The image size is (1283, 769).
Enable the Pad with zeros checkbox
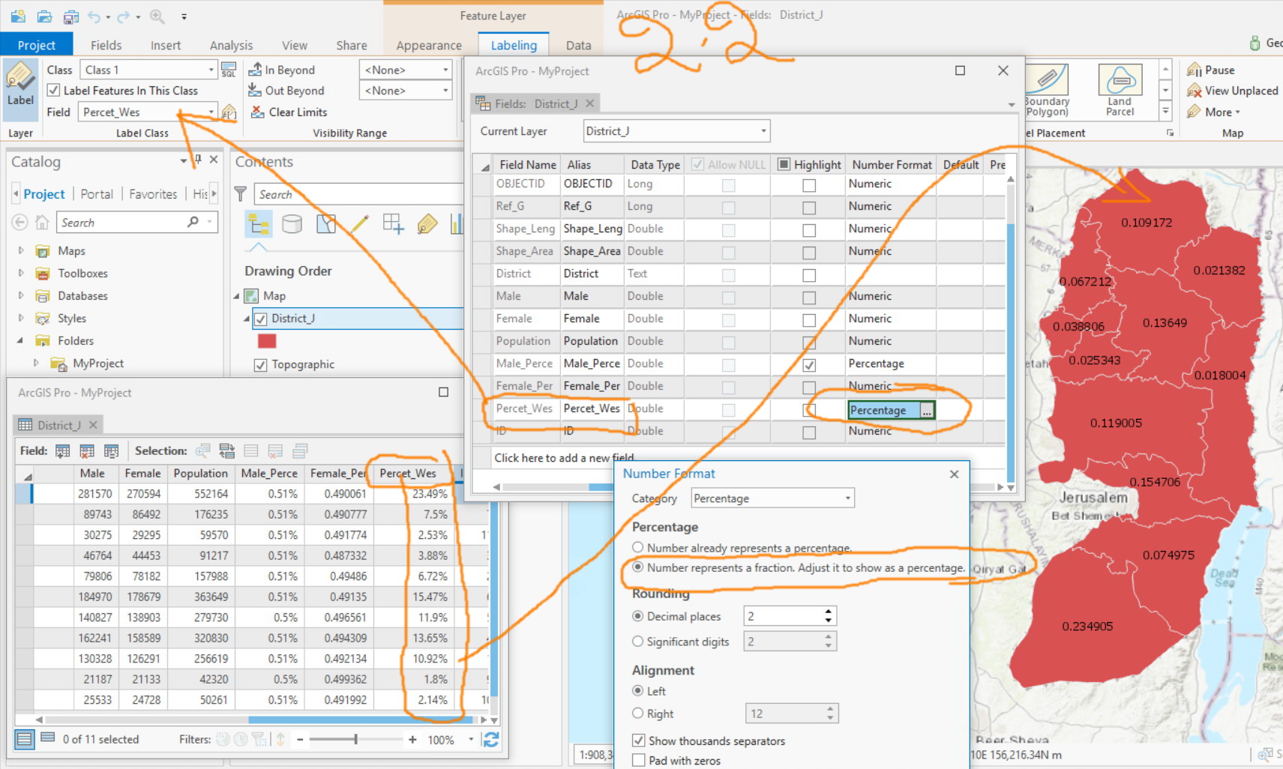(639, 760)
